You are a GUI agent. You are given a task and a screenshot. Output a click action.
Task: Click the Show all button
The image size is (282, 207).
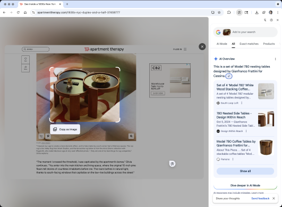245,171
